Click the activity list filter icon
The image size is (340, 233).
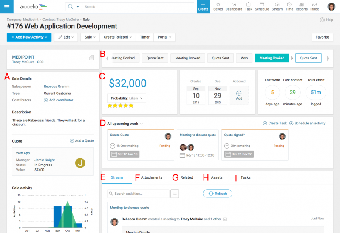point(174,194)
